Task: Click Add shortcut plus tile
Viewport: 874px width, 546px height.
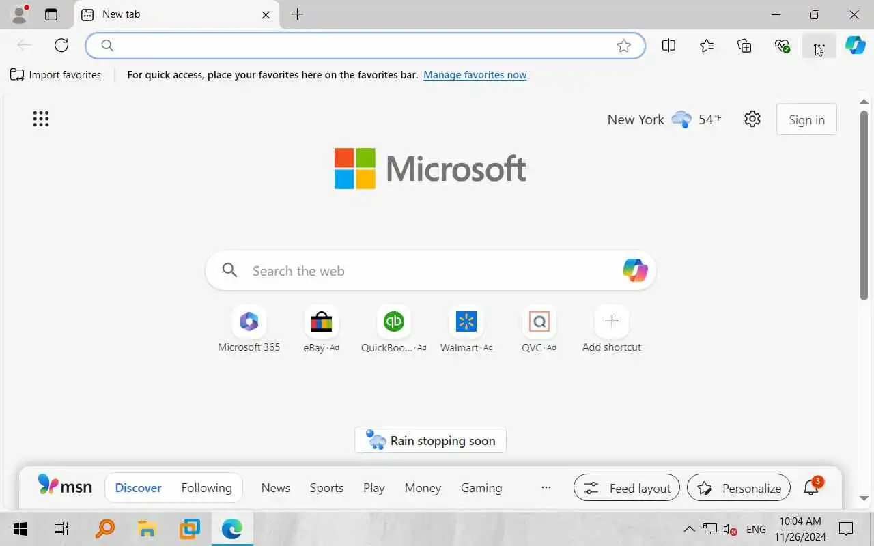Action: [612, 329]
